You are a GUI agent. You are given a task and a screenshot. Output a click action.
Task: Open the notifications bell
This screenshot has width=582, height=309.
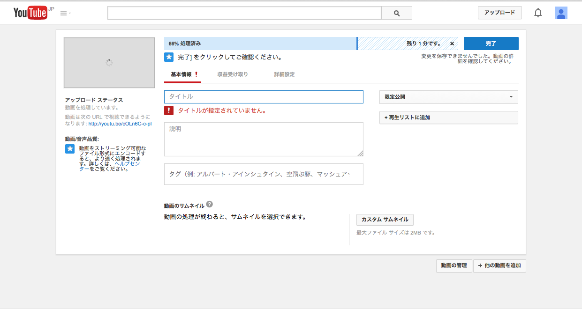coord(538,13)
